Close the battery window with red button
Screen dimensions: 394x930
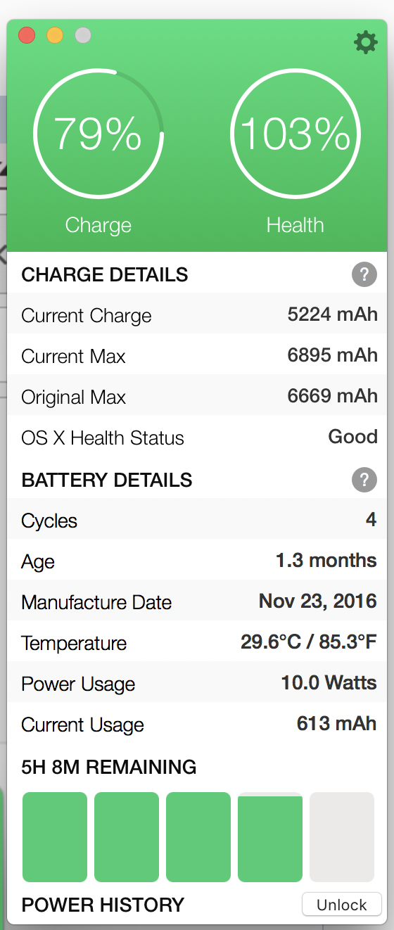[x=27, y=35]
